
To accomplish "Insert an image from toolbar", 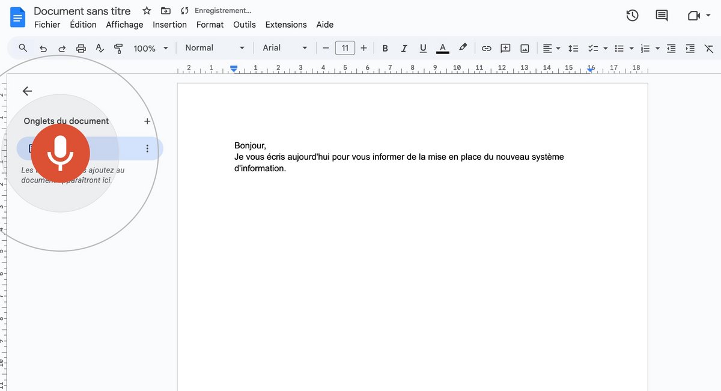I will [x=525, y=48].
